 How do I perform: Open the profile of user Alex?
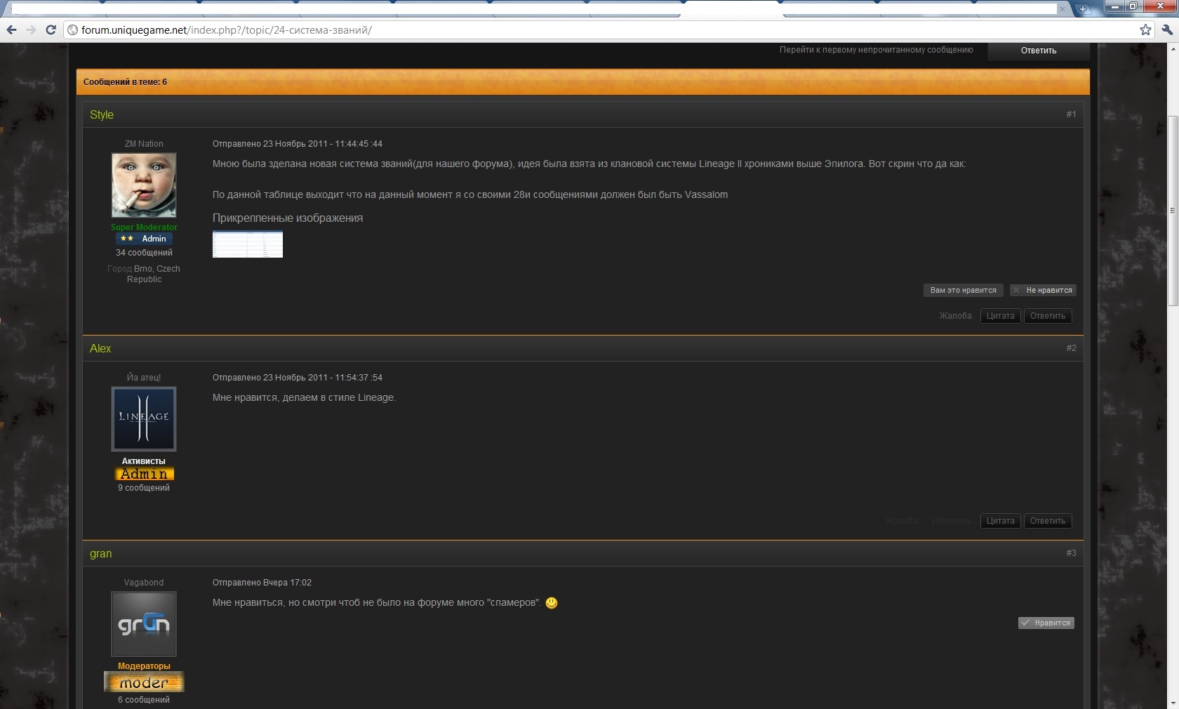pyautogui.click(x=100, y=348)
